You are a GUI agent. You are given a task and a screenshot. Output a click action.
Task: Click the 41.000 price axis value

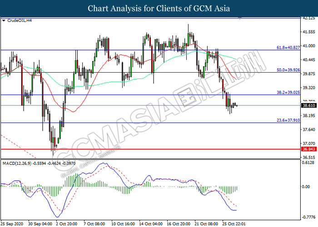coord(308,46)
